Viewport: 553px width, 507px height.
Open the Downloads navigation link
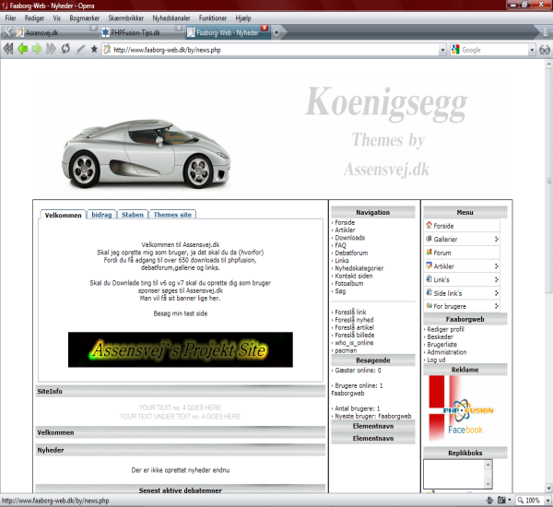click(x=350, y=238)
